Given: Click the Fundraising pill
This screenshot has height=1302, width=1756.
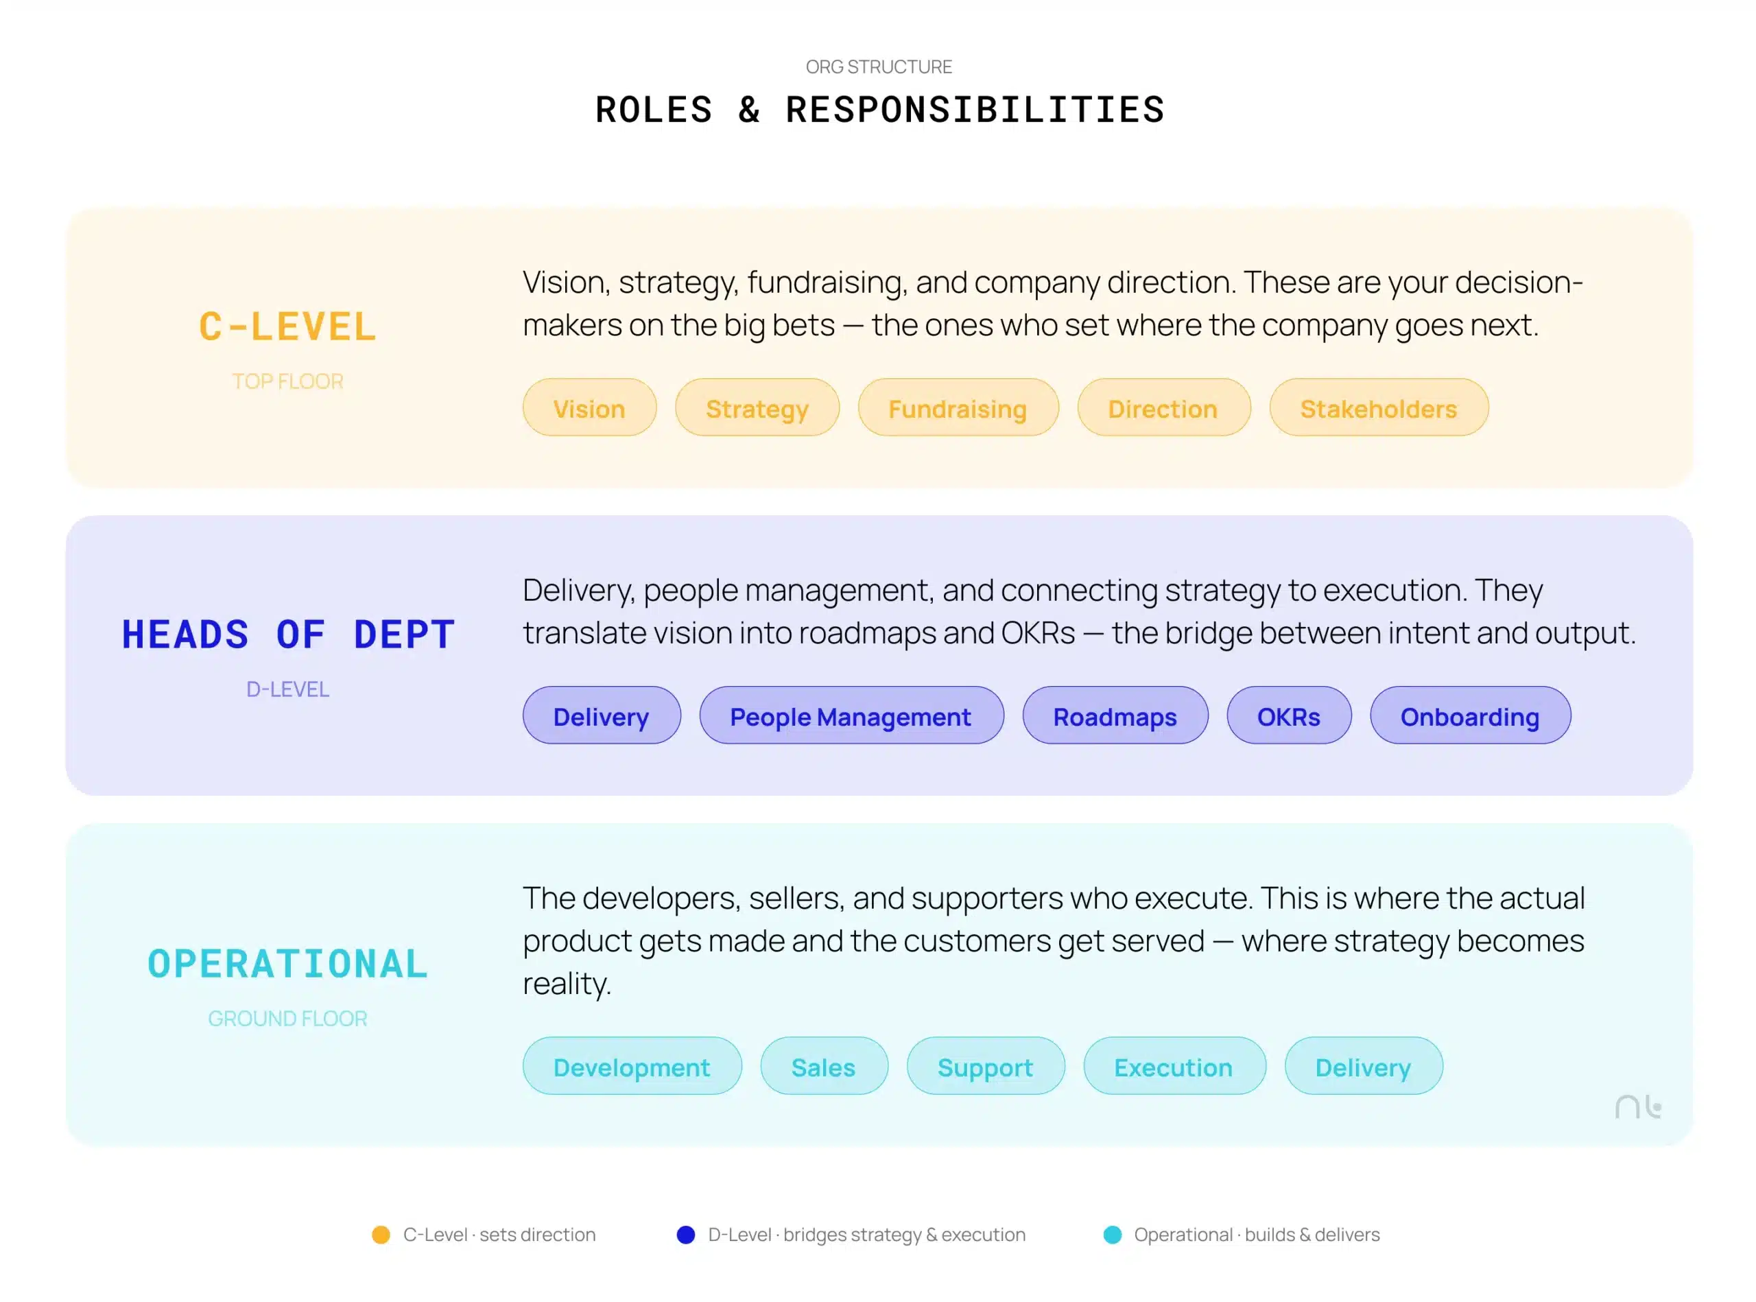Looking at the screenshot, I should tap(958, 407).
